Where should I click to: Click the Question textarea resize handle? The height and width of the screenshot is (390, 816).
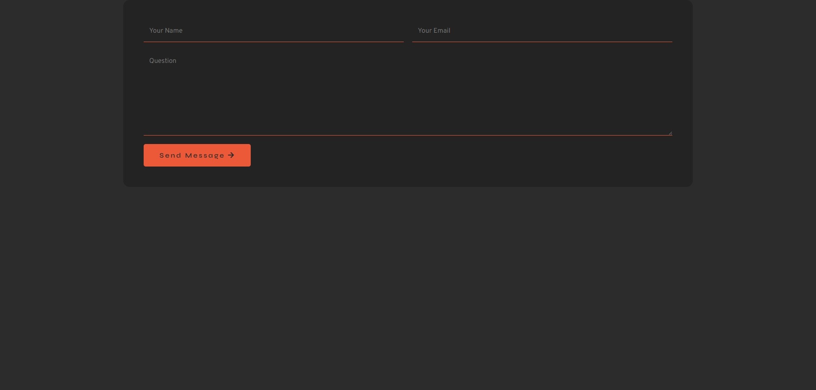tap(670, 133)
